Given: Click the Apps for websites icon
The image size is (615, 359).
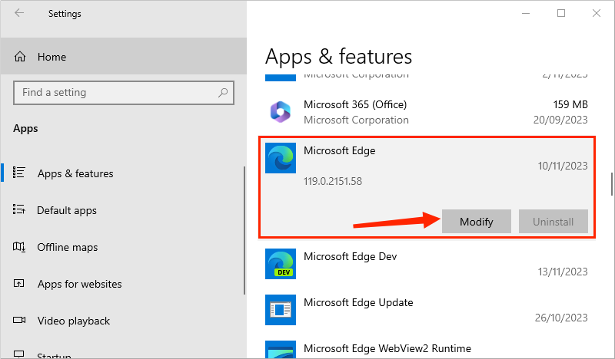Looking at the screenshot, I should pos(18,283).
